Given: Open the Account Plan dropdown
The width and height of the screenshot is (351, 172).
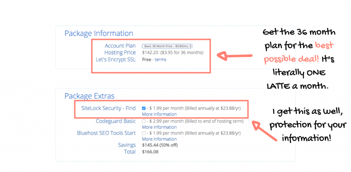Looking at the screenshot, I should pos(167,46).
